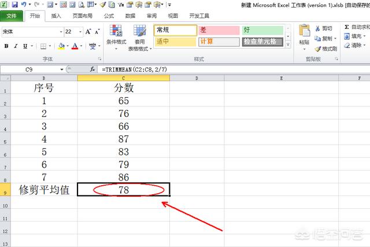Click the paintbrush icon in quick access toolbar
The image size is (370, 247).
point(103,4)
